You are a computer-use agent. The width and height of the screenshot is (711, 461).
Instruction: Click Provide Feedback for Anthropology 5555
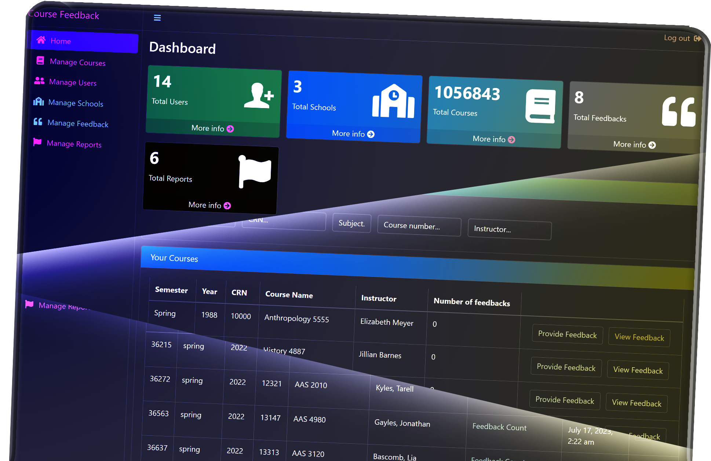point(567,335)
